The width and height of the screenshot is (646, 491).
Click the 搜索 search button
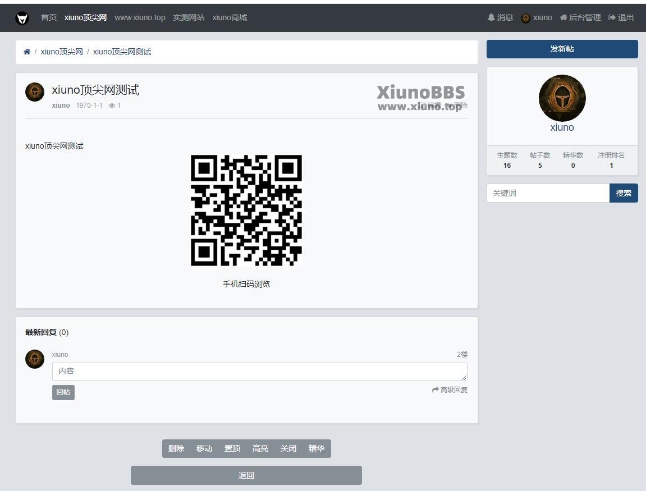pyautogui.click(x=623, y=193)
